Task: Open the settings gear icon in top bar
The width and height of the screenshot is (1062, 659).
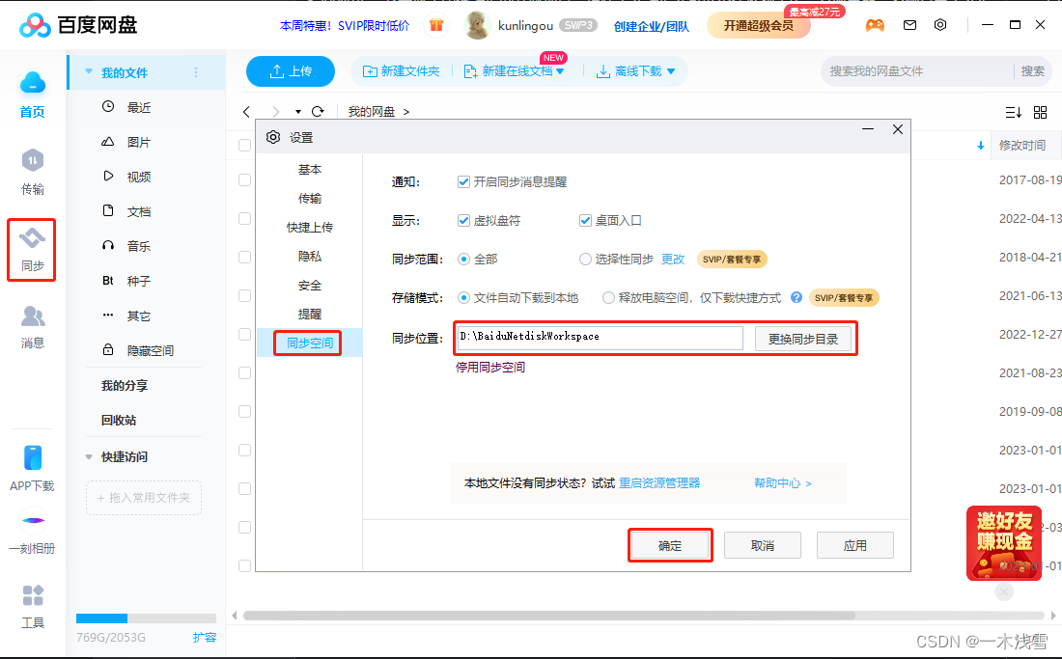Action: [x=940, y=25]
